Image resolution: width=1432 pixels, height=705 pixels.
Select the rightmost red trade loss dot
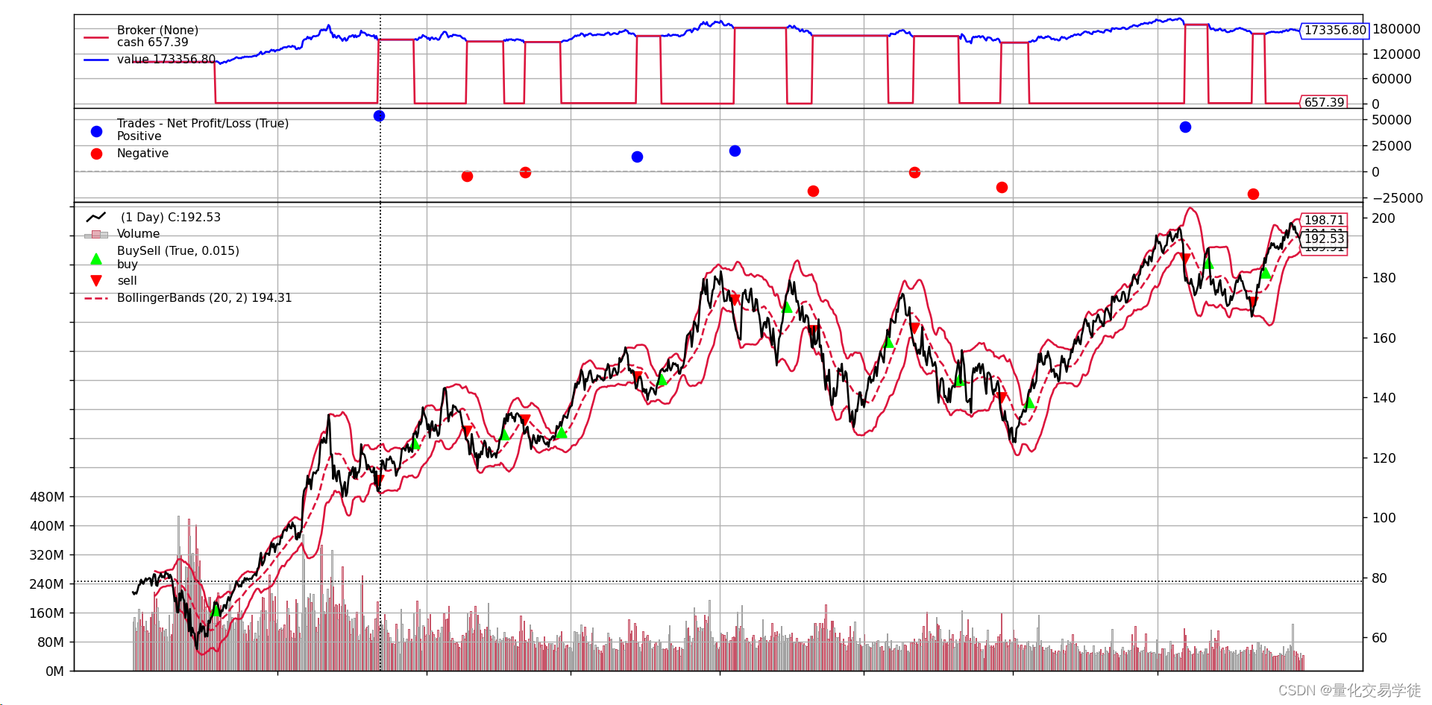click(1253, 194)
